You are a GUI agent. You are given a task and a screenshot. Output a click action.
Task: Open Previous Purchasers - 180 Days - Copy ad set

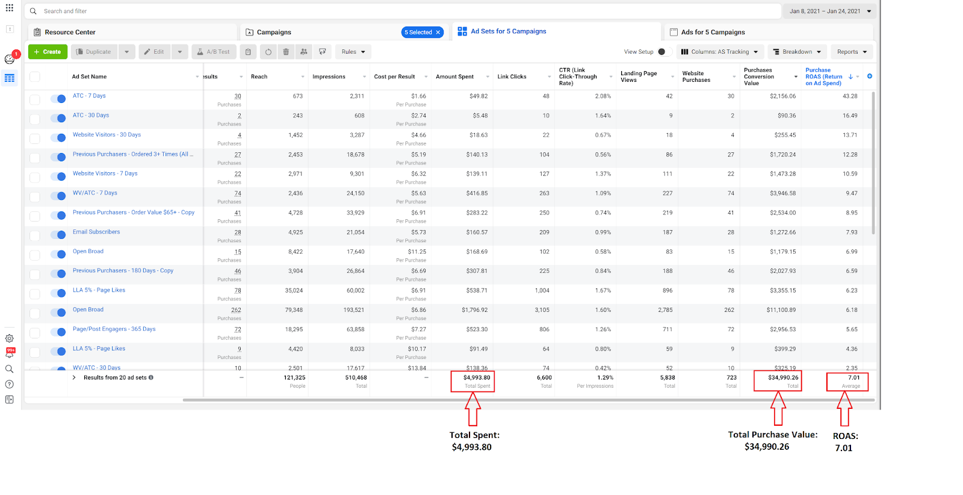coord(123,271)
